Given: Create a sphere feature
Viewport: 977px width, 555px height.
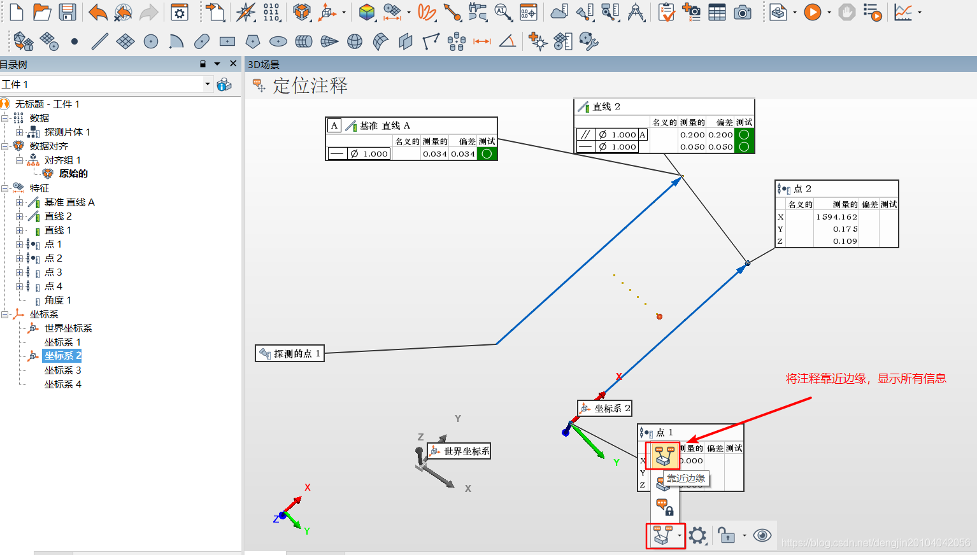Looking at the screenshot, I should coord(355,41).
